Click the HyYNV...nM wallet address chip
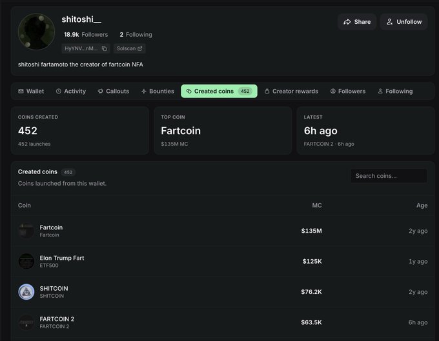 click(x=86, y=48)
